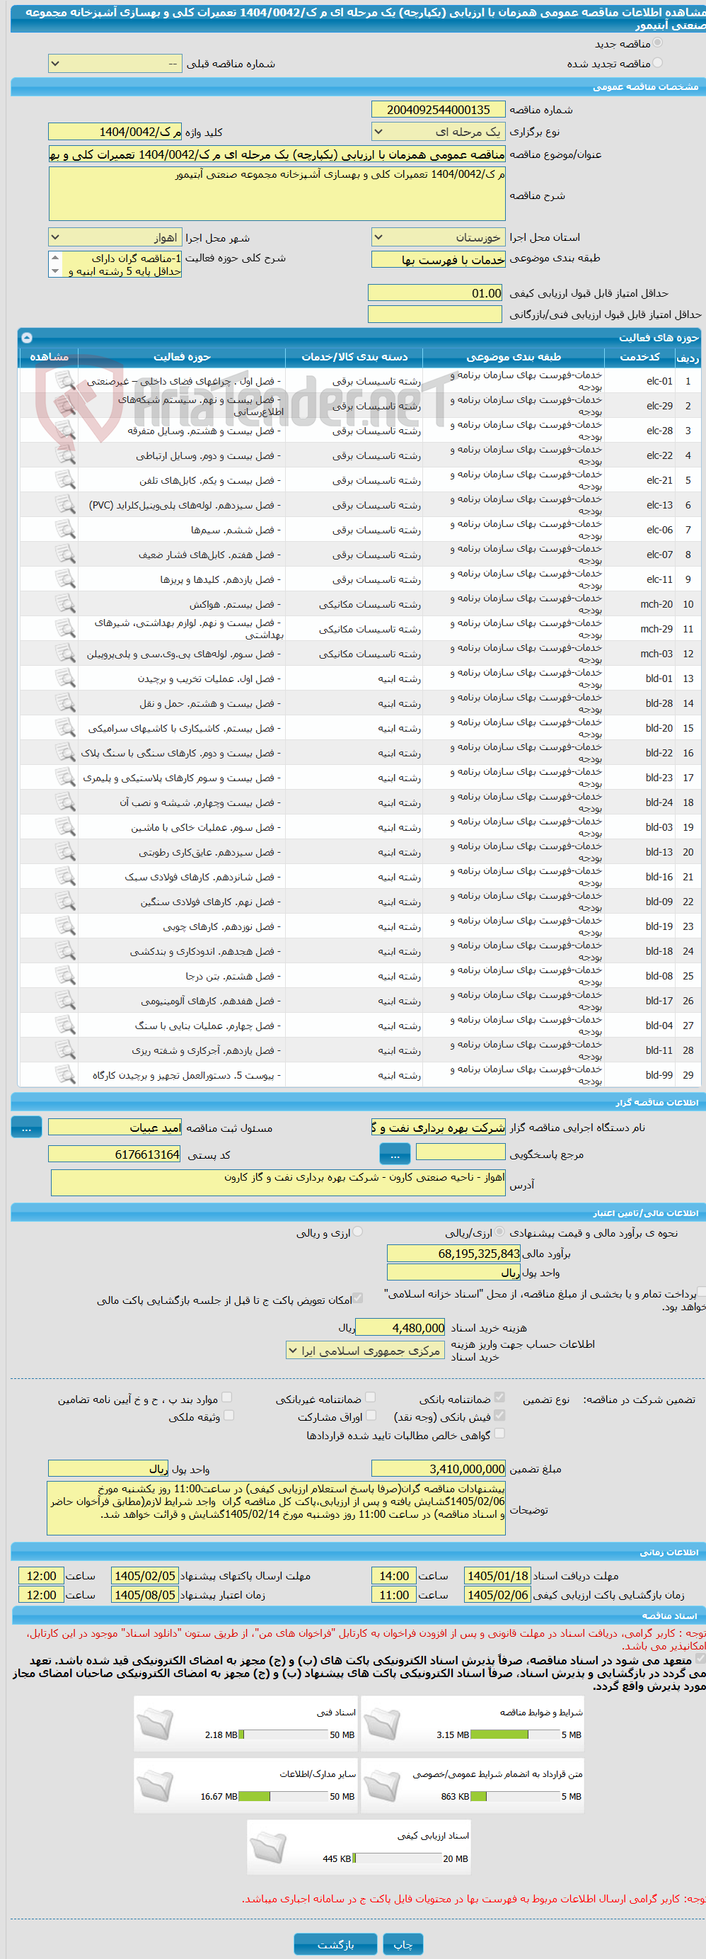Select the مناقصه تجدید شده radio button
Viewport: 706px width, 1959px height.
point(657,63)
